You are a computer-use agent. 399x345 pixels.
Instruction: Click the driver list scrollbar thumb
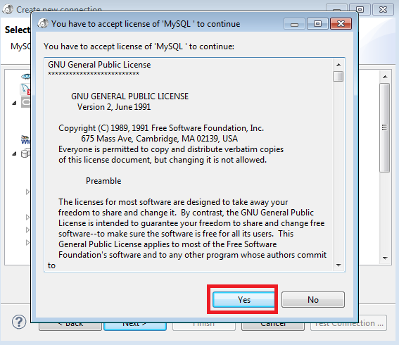384,128
